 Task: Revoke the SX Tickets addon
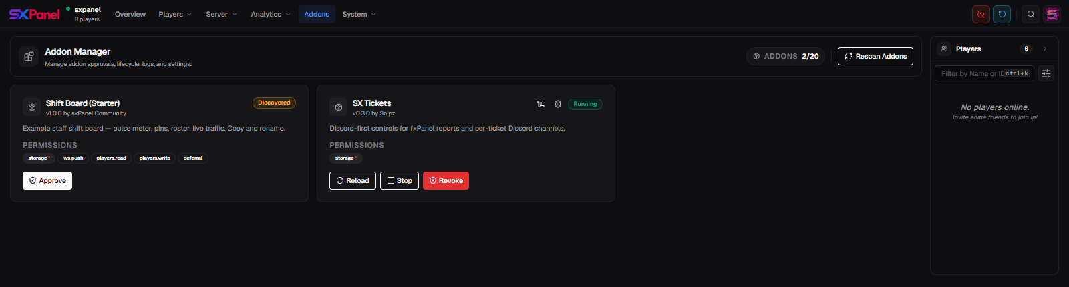pos(446,180)
